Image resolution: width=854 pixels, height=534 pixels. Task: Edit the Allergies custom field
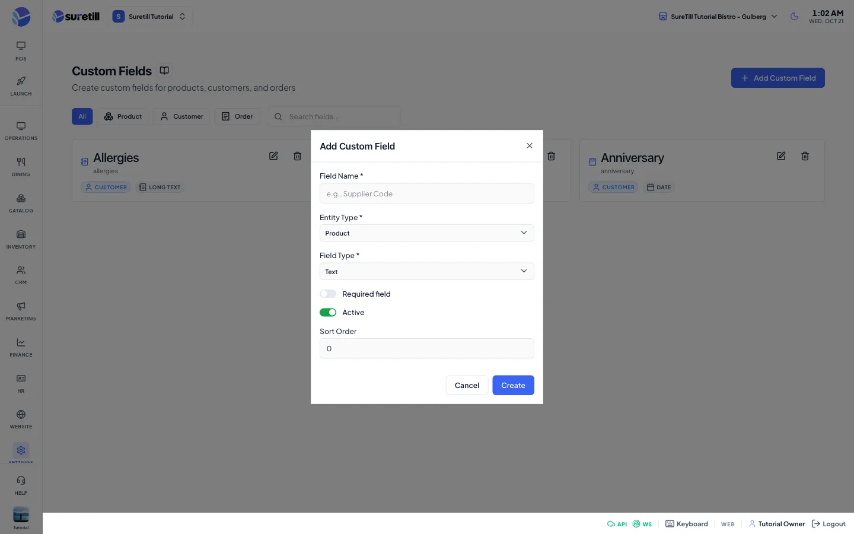pos(273,156)
